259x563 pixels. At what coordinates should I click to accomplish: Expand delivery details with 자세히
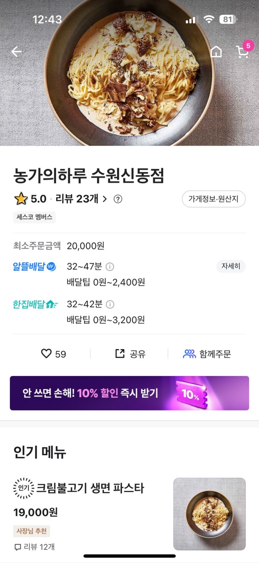[231, 266]
